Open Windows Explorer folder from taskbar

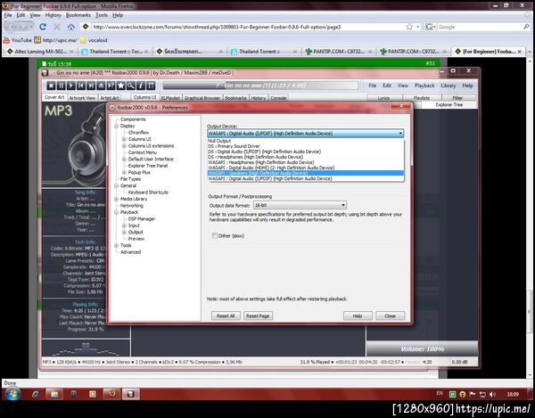click(x=54, y=394)
